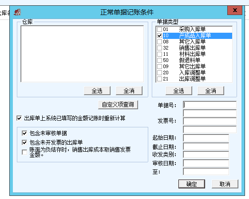Screen dimensions: 249x199
Task: Click the 取消 button
Action: pyautogui.click(x=225, y=184)
